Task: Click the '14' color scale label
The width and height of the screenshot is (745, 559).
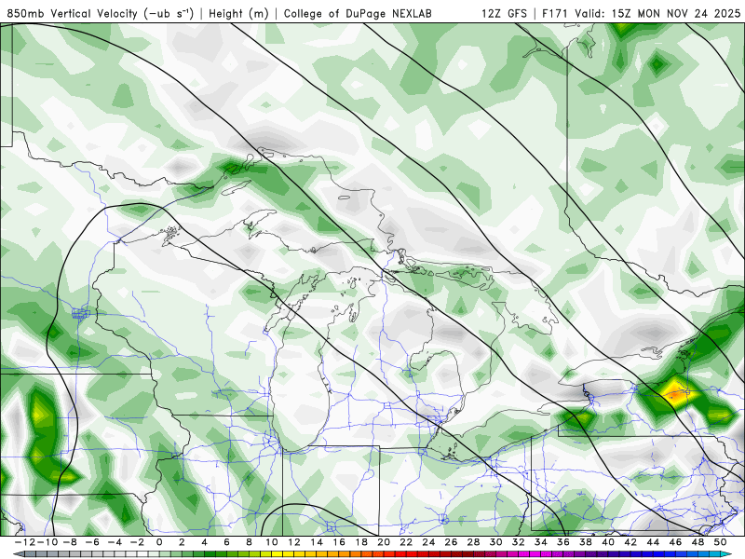Action: click(x=317, y=542)
